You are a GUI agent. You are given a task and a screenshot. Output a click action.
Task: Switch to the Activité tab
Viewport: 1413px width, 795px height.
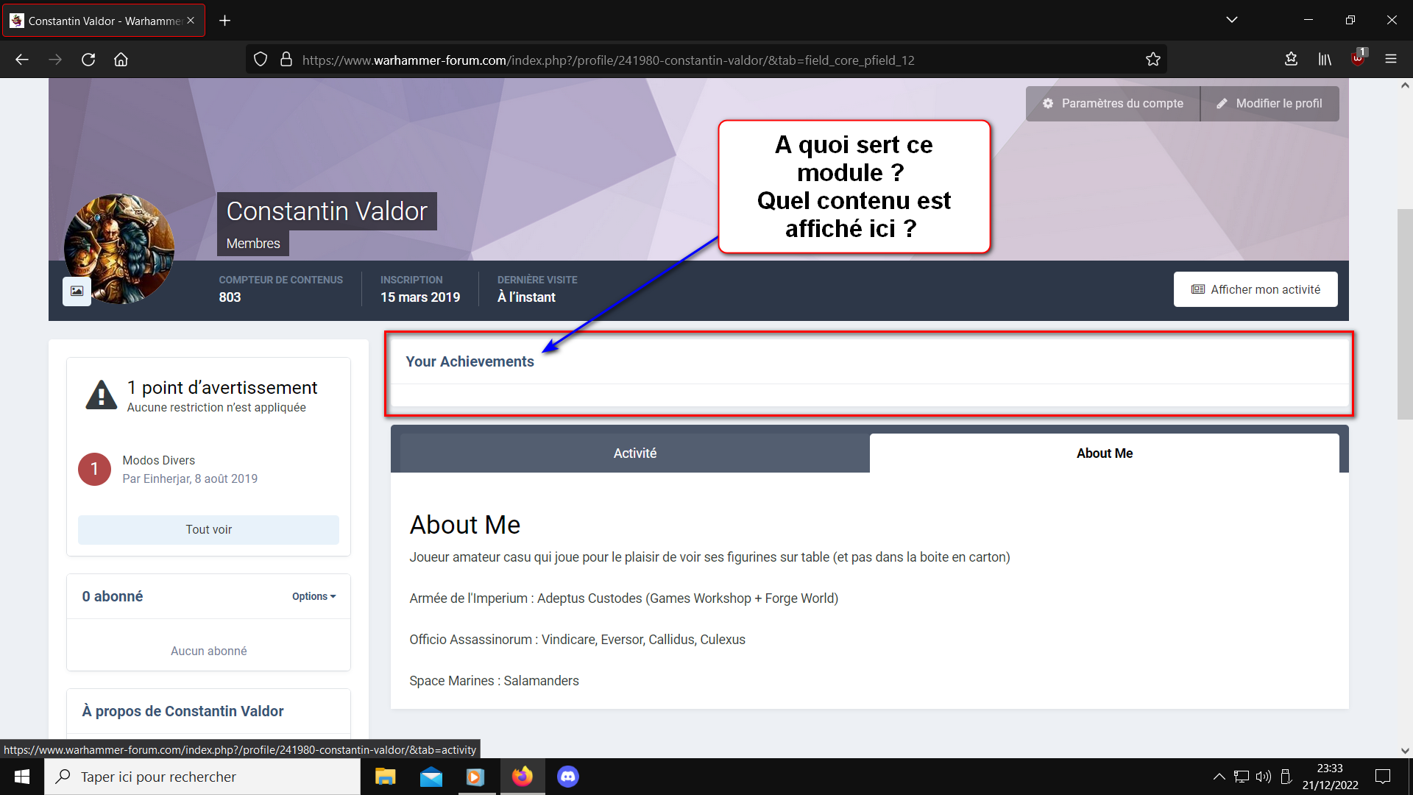(x=634, y=453)
